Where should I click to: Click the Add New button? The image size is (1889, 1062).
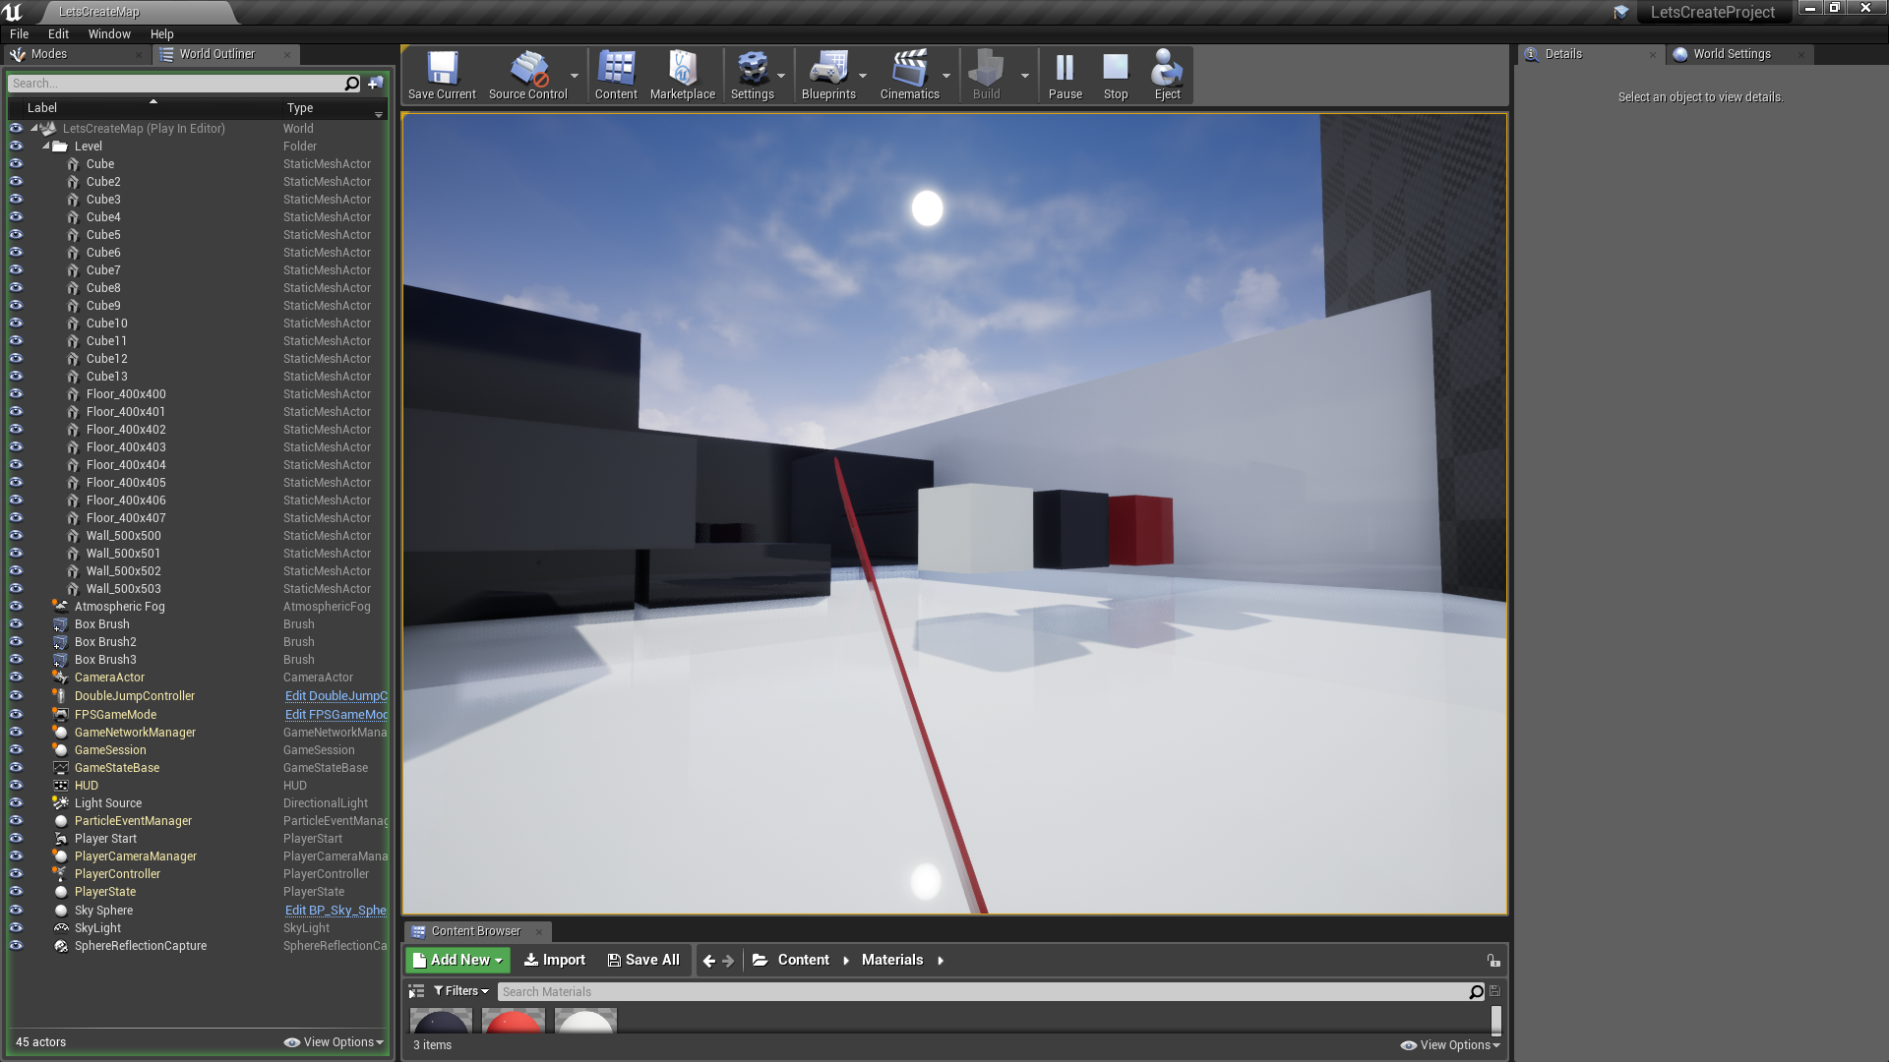(457, 961)
